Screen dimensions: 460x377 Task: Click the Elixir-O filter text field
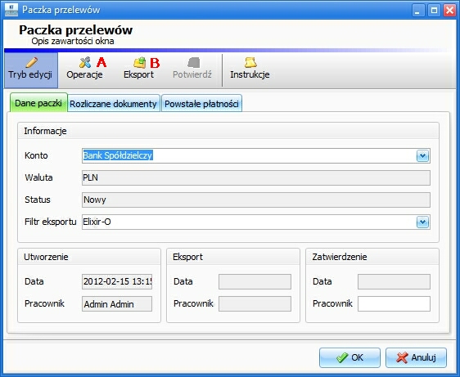pos(249,222)
